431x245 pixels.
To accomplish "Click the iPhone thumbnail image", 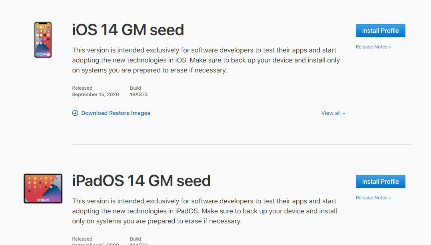I will [43, 40].
